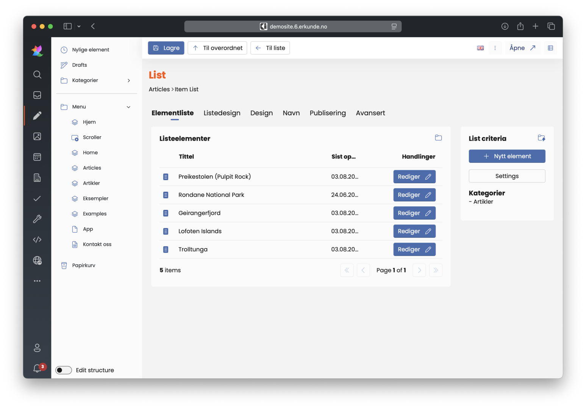Click the Til overordnet button
The image size is (586, 409).
[x=217, y=48]
